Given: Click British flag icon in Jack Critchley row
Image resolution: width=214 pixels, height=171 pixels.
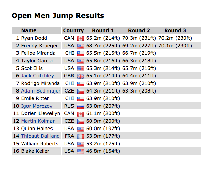Looking at the screenshot, I should pyautogui.click(x=81, y=76).
